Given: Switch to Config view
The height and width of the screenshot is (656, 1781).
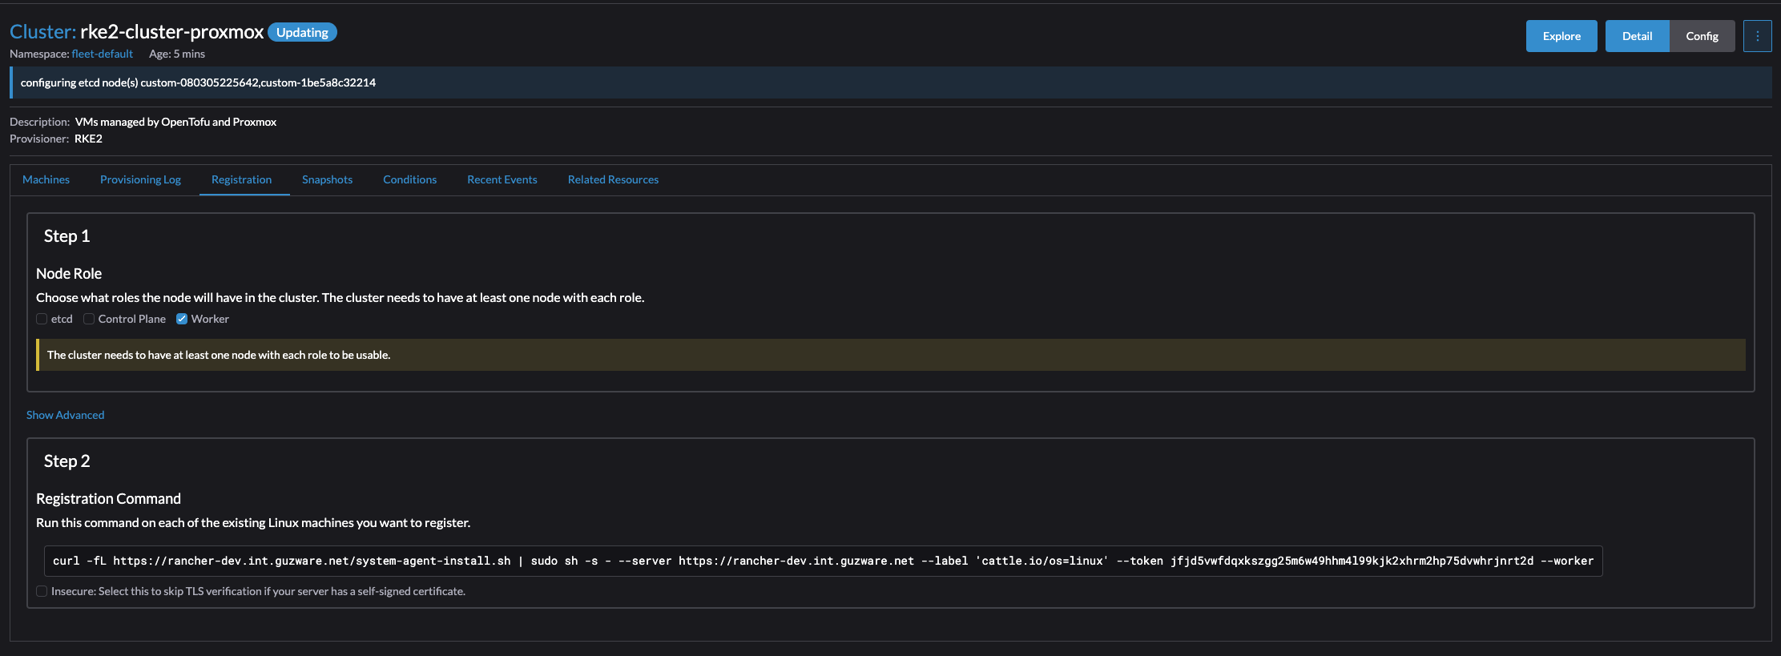Looking at the screenshot, I should (1702, 36).
